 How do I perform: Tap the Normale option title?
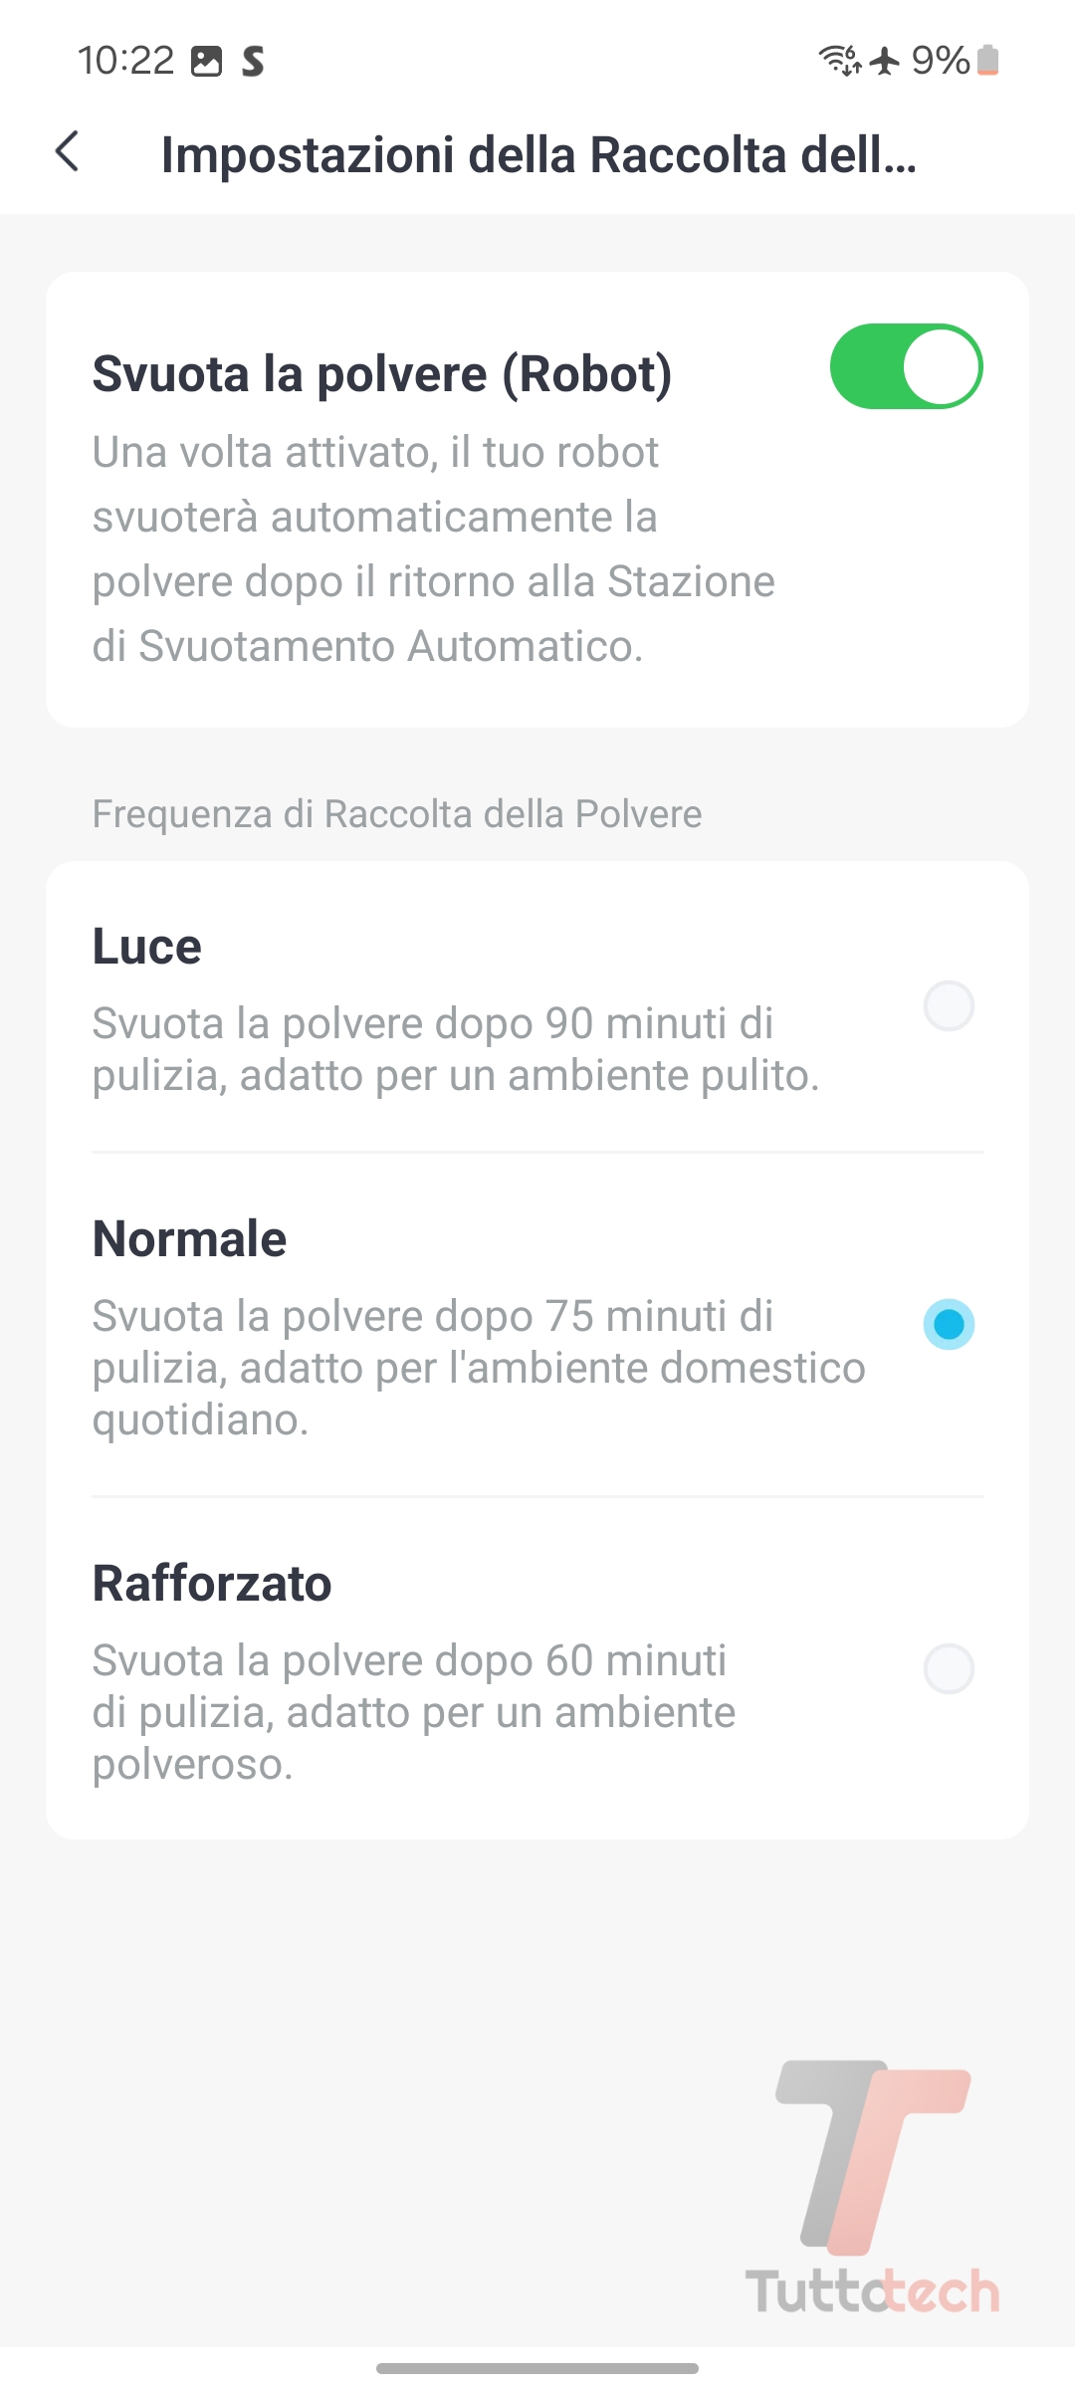(x=189, y=1239)
